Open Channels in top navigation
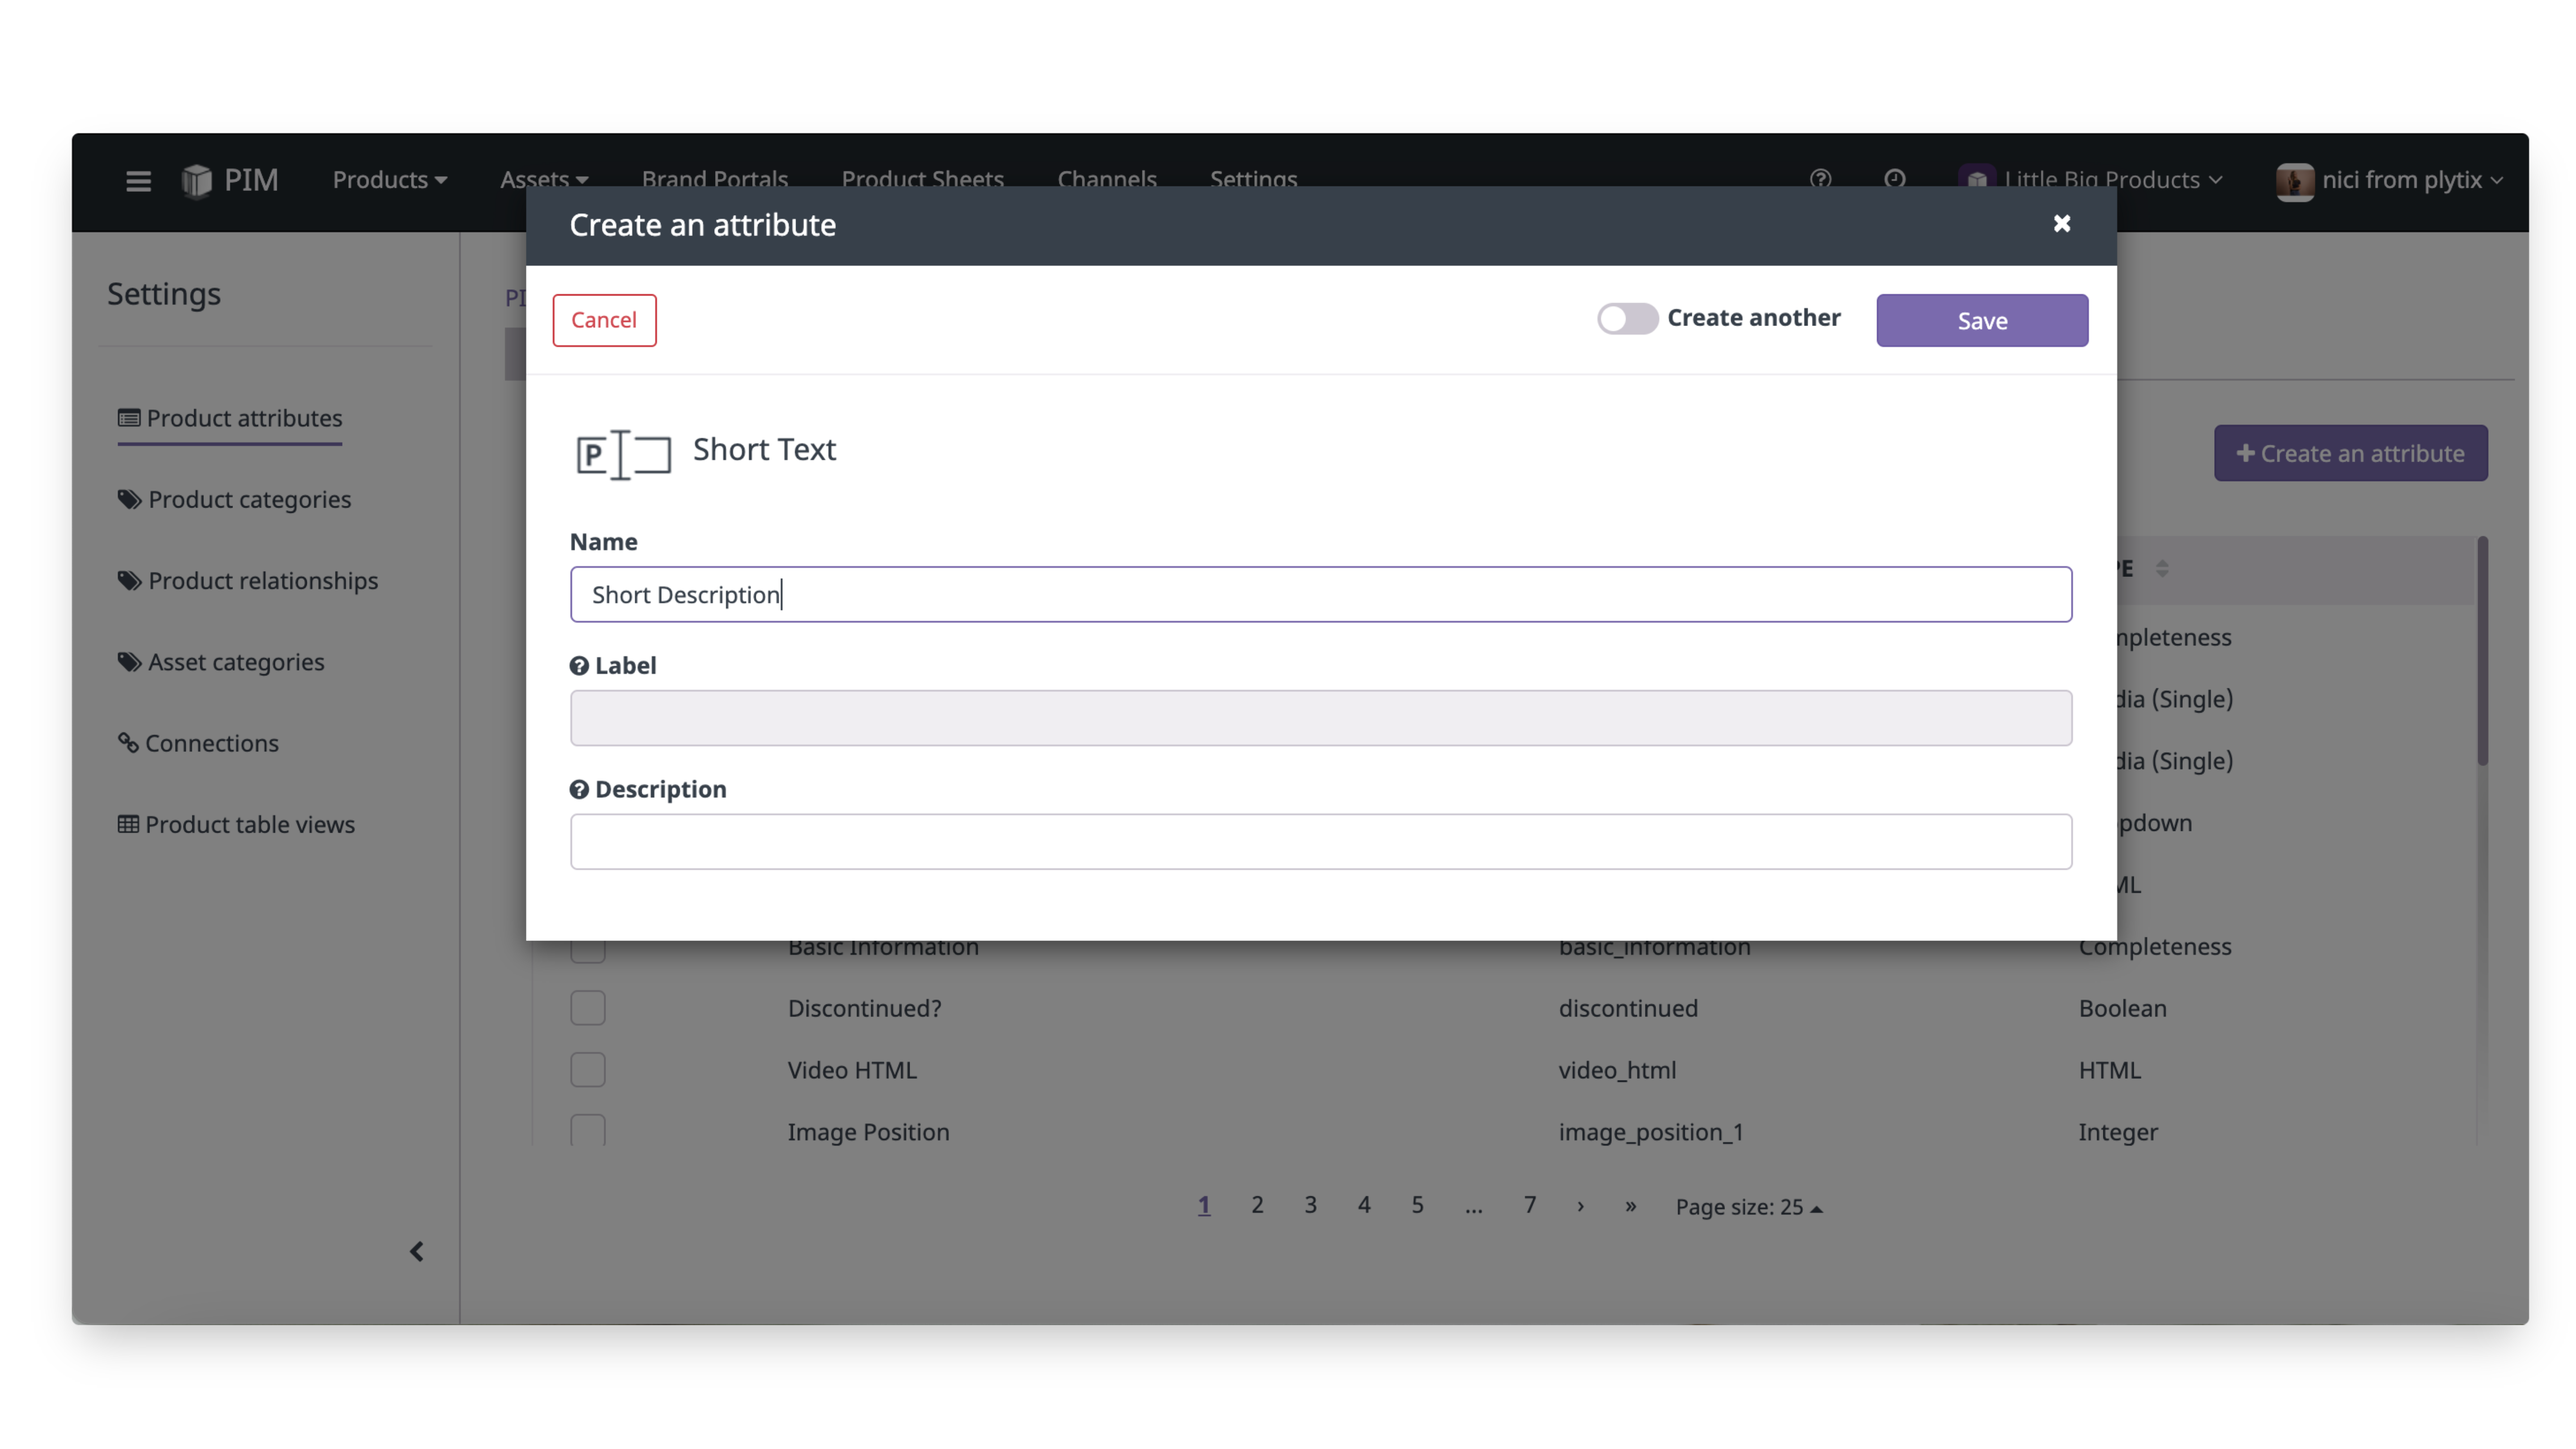Image resolution: width=2576 pixels, height=1449 pixels. pos(1107,180)
